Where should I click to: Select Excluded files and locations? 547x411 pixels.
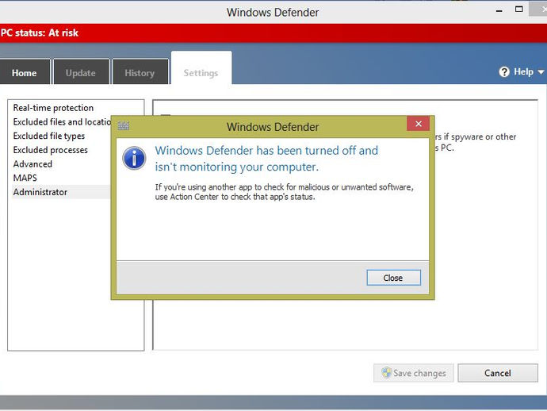coord(62,121)
